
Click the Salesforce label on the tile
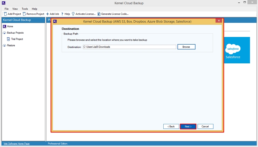(x=233, y=57)
